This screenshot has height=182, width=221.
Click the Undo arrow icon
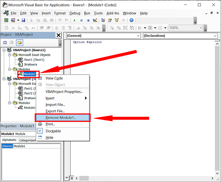(x=60, y=20)
